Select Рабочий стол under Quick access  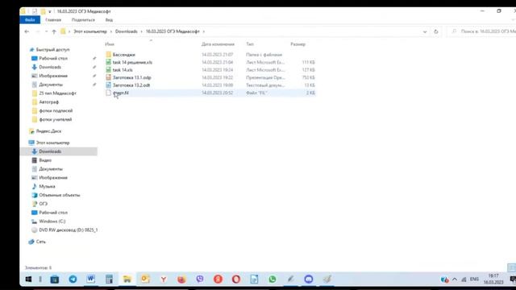coord(53,58)
